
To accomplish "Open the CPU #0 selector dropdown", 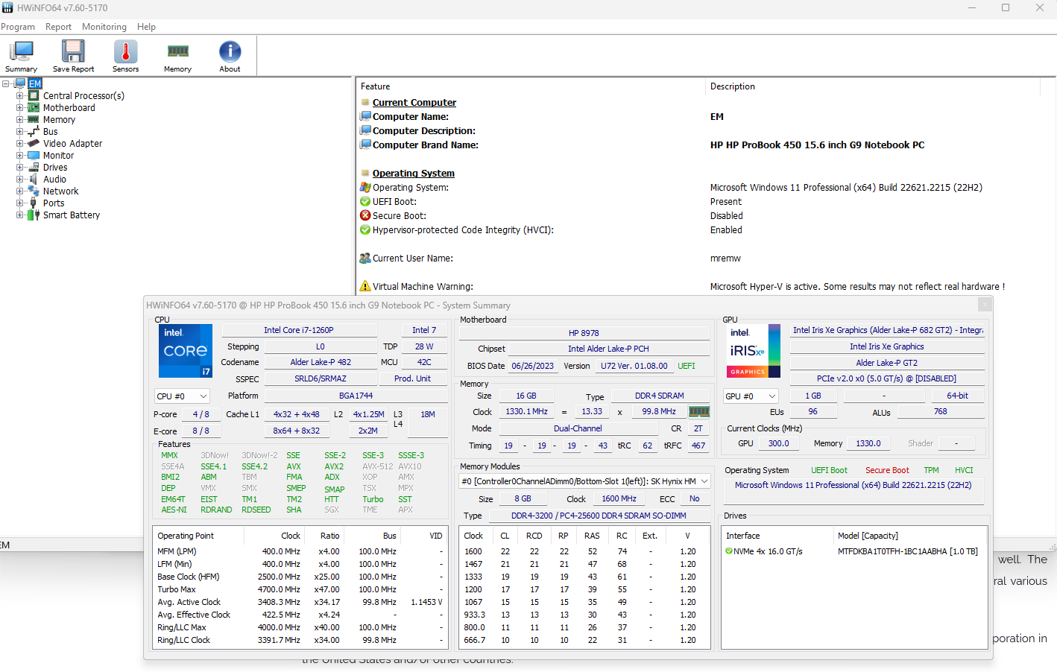I will pyautogui.click(x=182, y=396).
